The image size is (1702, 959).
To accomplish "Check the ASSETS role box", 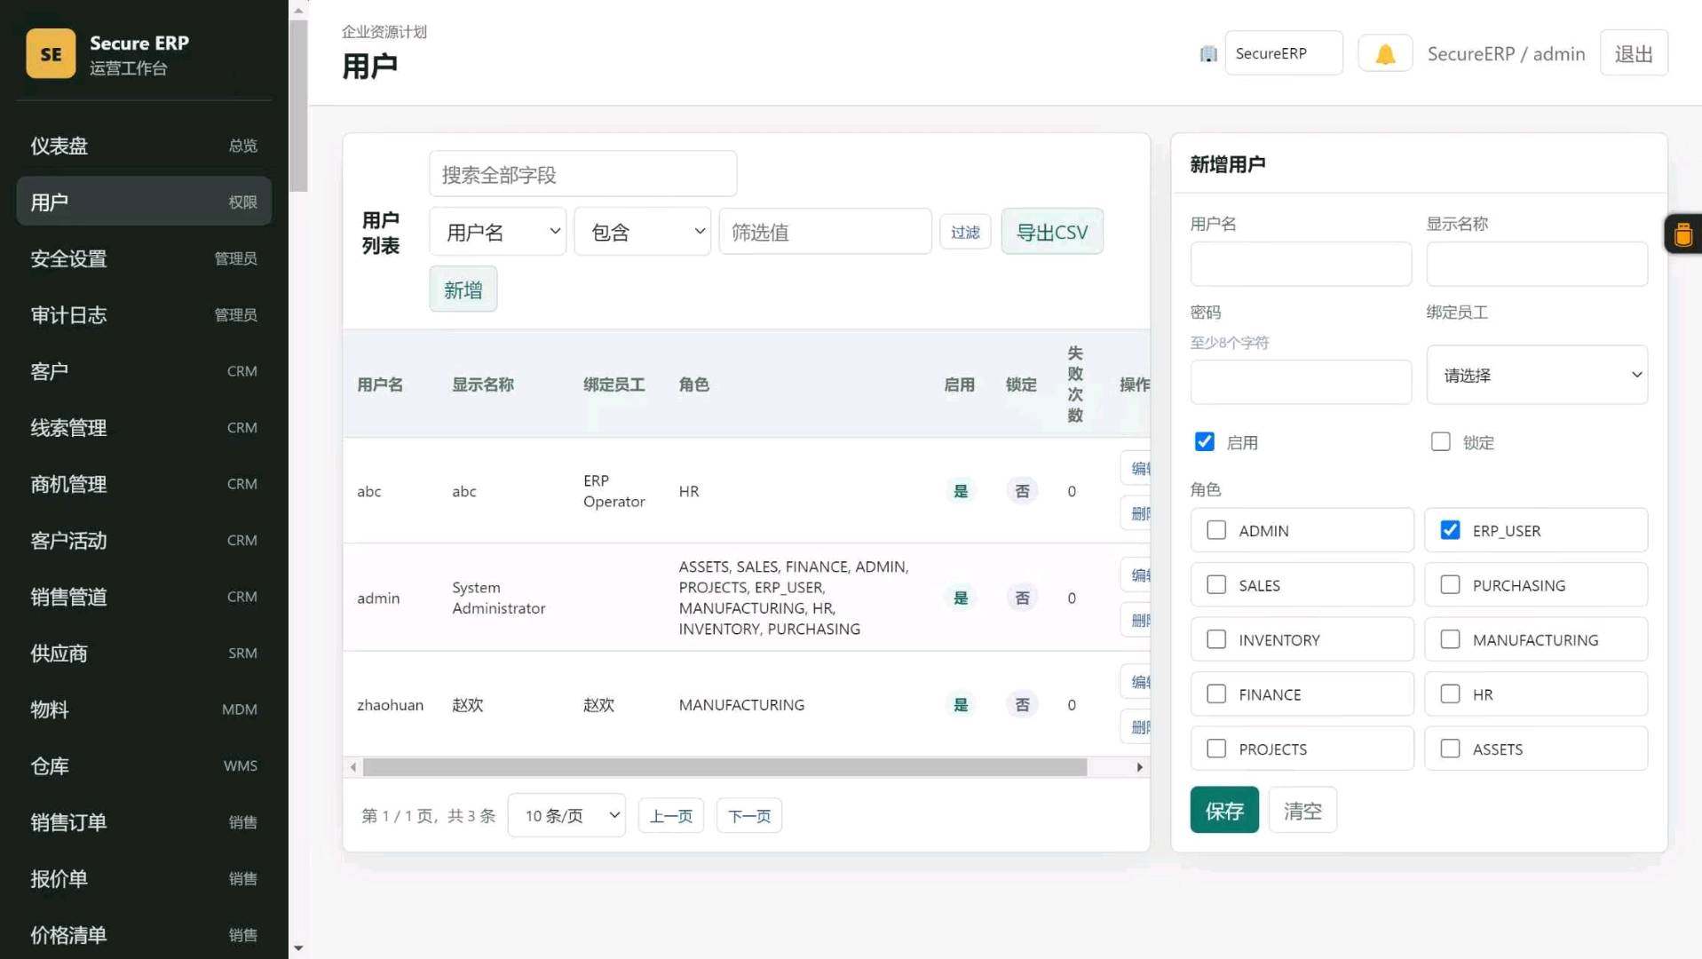I will pos(1450,749).
